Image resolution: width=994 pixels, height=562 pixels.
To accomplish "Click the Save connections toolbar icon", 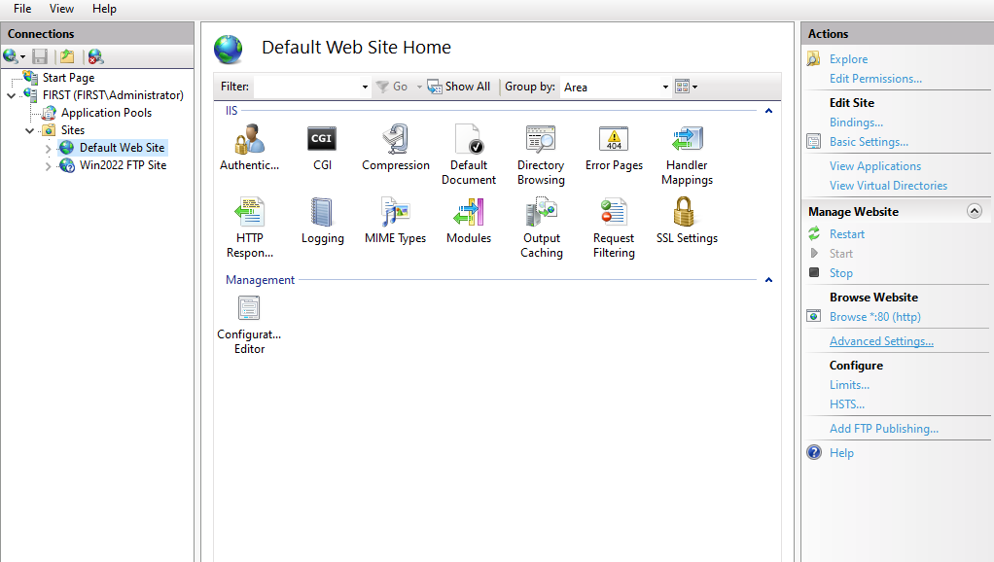I will point(40,56).
